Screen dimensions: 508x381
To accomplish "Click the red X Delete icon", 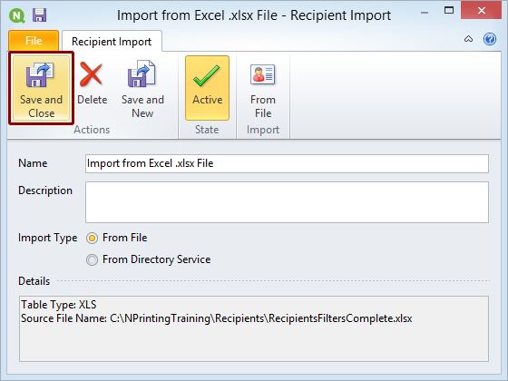I will pos(92,74).
